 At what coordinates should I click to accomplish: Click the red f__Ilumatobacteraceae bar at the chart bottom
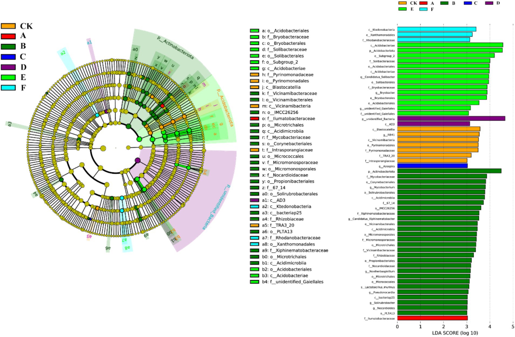tap(432, 318)
